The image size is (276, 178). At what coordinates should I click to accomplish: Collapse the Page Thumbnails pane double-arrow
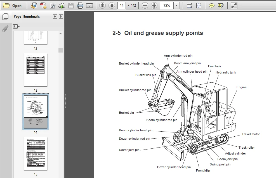(x=55, y=16)
